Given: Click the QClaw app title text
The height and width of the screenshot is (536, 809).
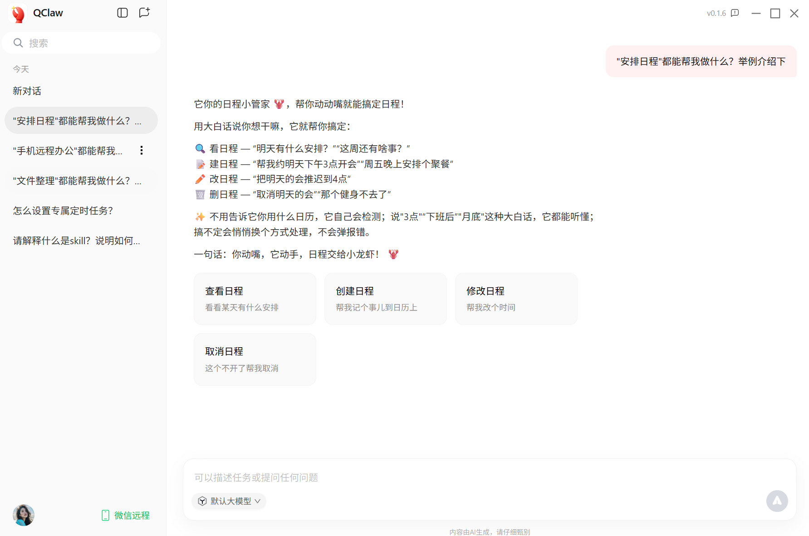Looking at the screenshot, I should point(48,13).
